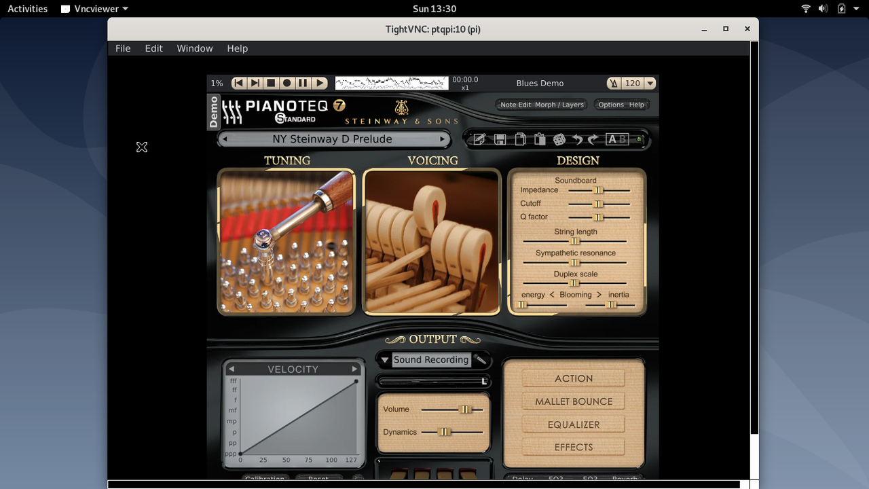Click the tempo value 120
Image resolution: width=869 pixels, height=489 pixels.
click(632, 83)
